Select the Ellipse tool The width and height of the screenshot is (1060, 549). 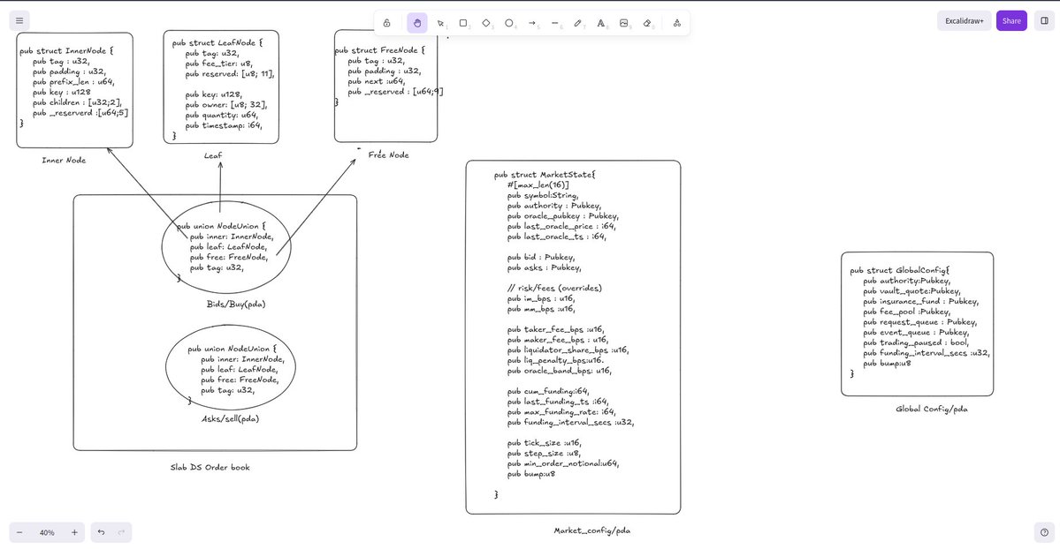509,23
